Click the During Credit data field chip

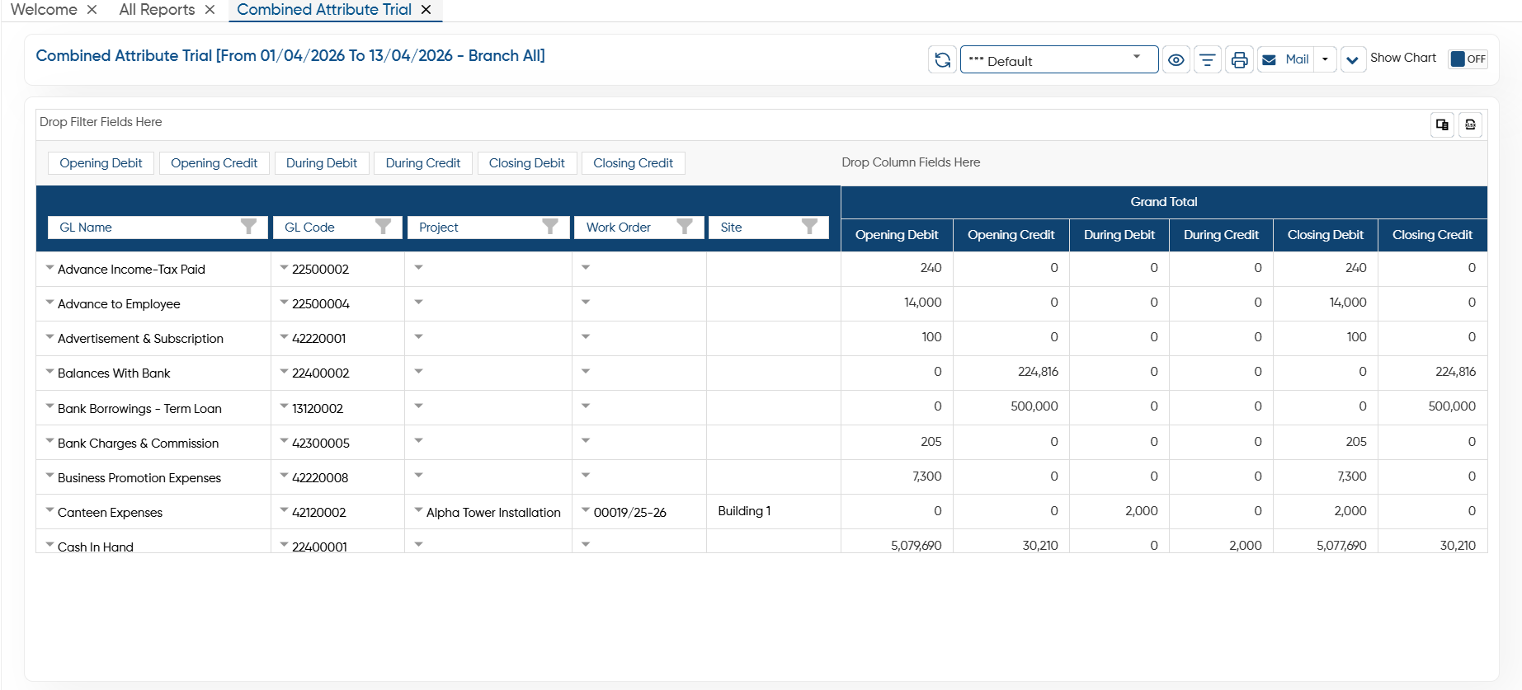click(x=423, y=163)
